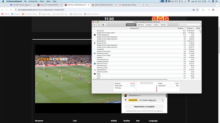The image size is (220, 123).
Task: Open the Nézet menu
Action: [42, 1]
